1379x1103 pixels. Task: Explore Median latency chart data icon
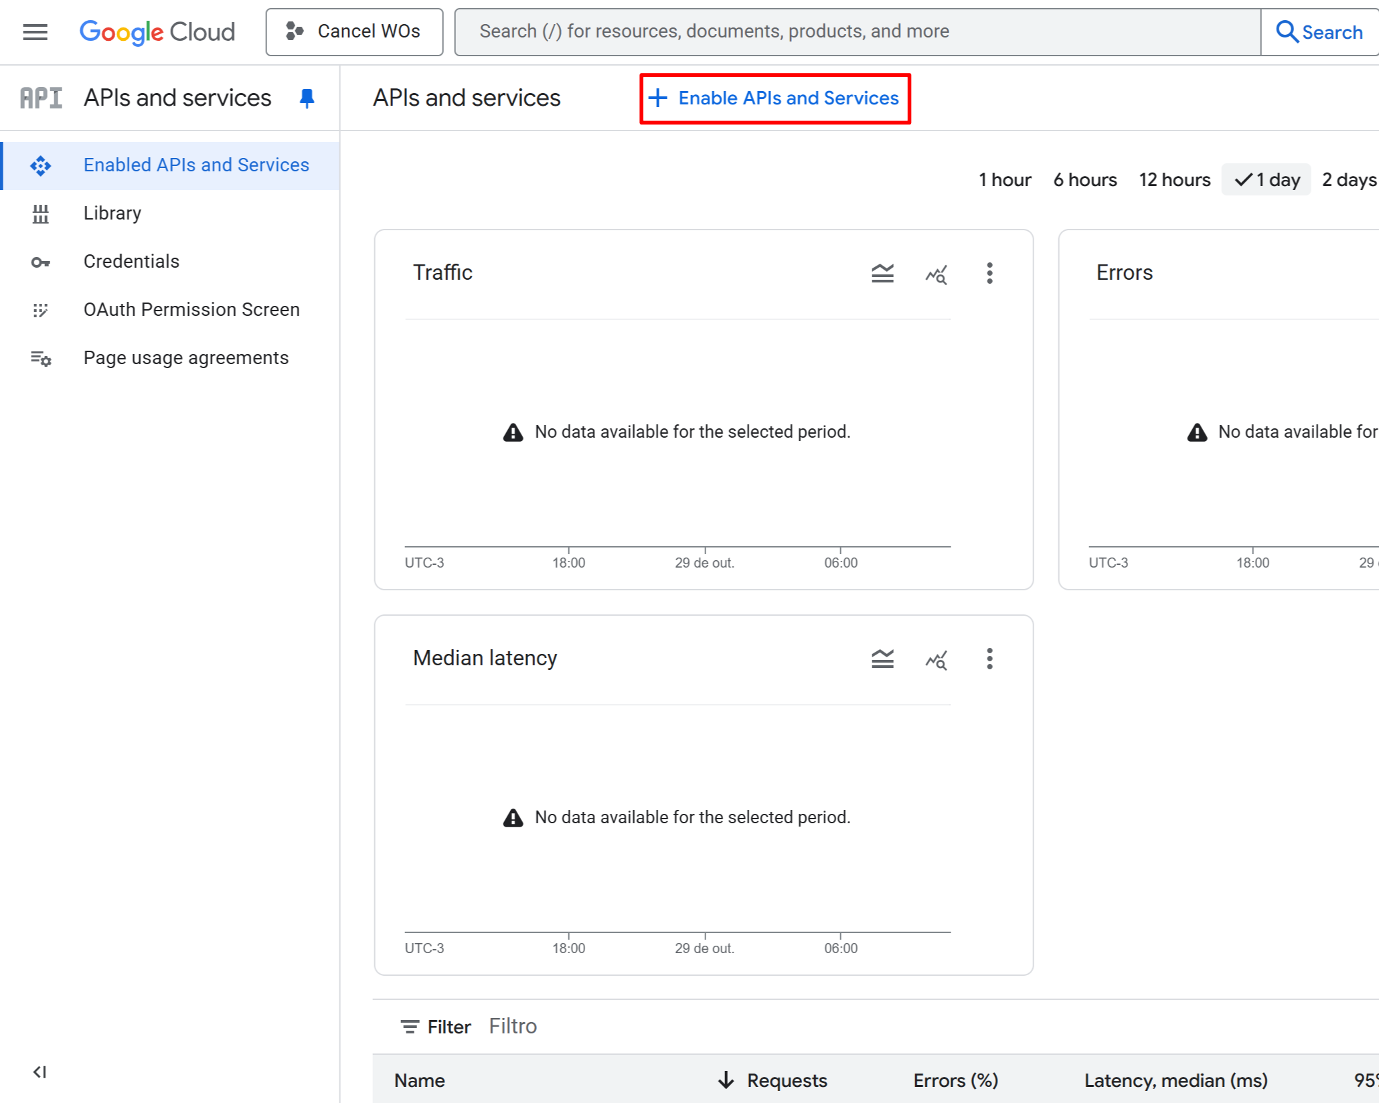(936, 659)
